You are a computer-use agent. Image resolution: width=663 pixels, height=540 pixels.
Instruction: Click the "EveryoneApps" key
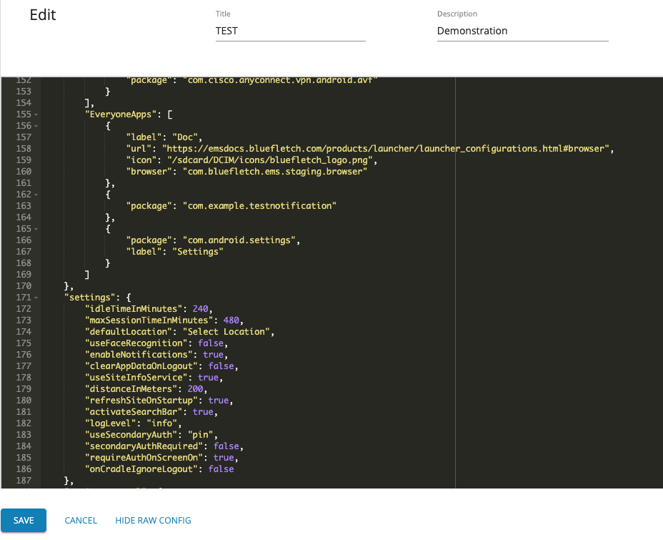pos(121,114)
